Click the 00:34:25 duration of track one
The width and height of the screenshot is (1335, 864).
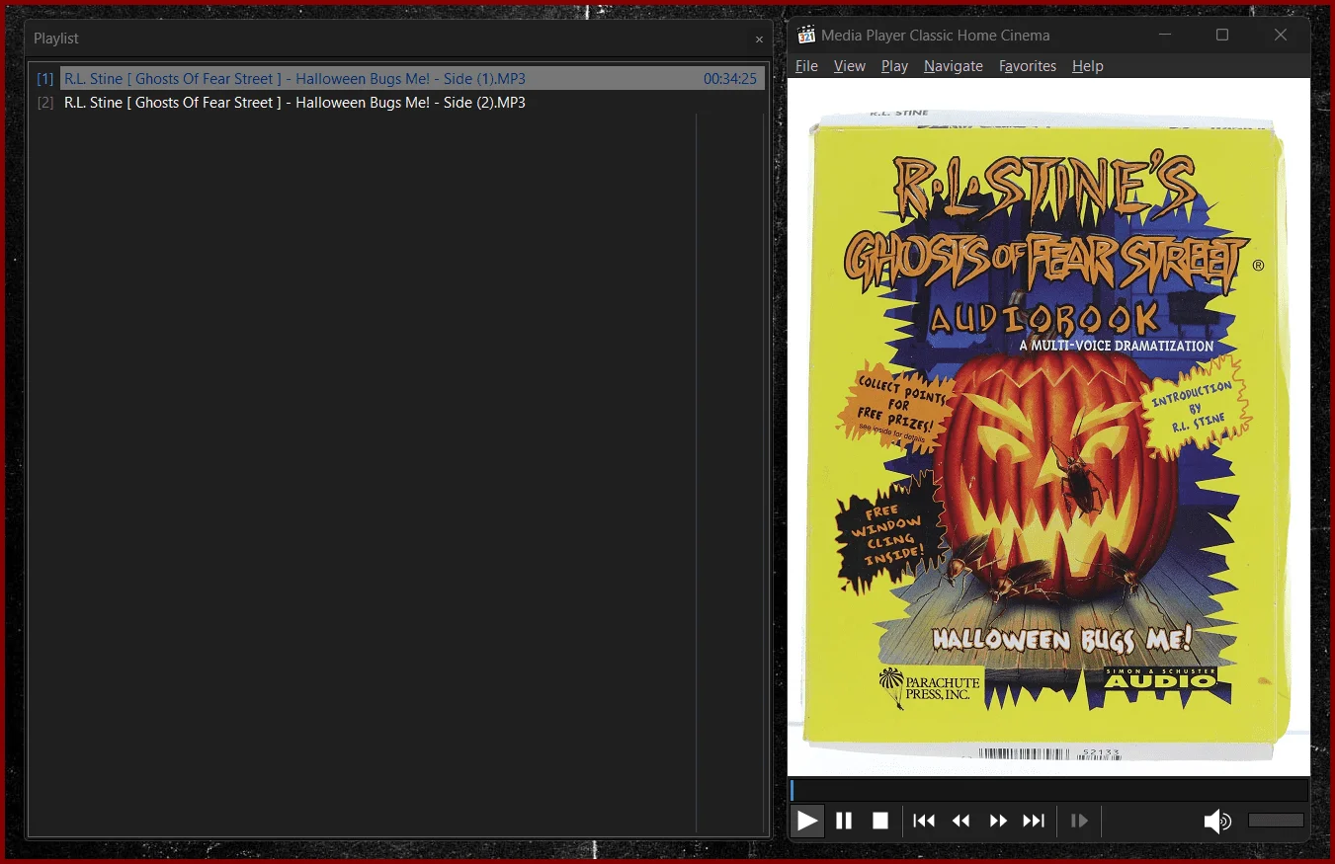point(730,79)
